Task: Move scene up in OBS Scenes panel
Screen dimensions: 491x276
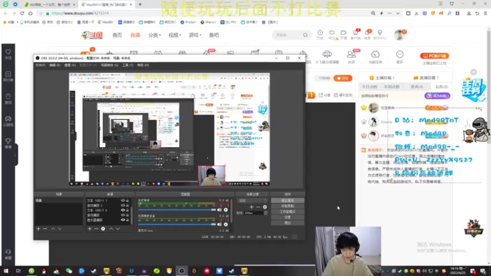Action: (x=53, y=229)
